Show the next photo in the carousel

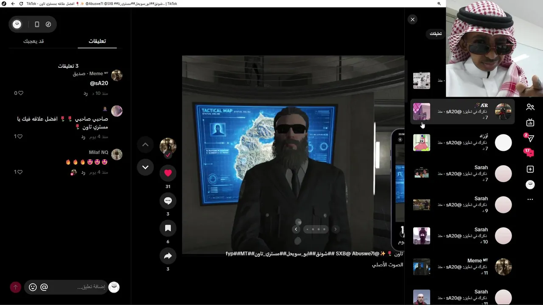coord(335,229)
